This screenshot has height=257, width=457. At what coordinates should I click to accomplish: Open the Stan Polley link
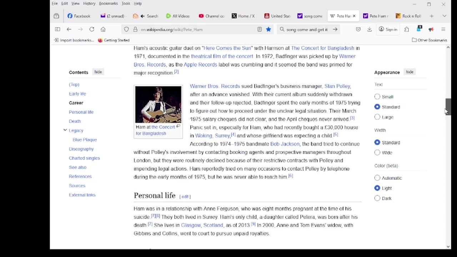[337, 86]
